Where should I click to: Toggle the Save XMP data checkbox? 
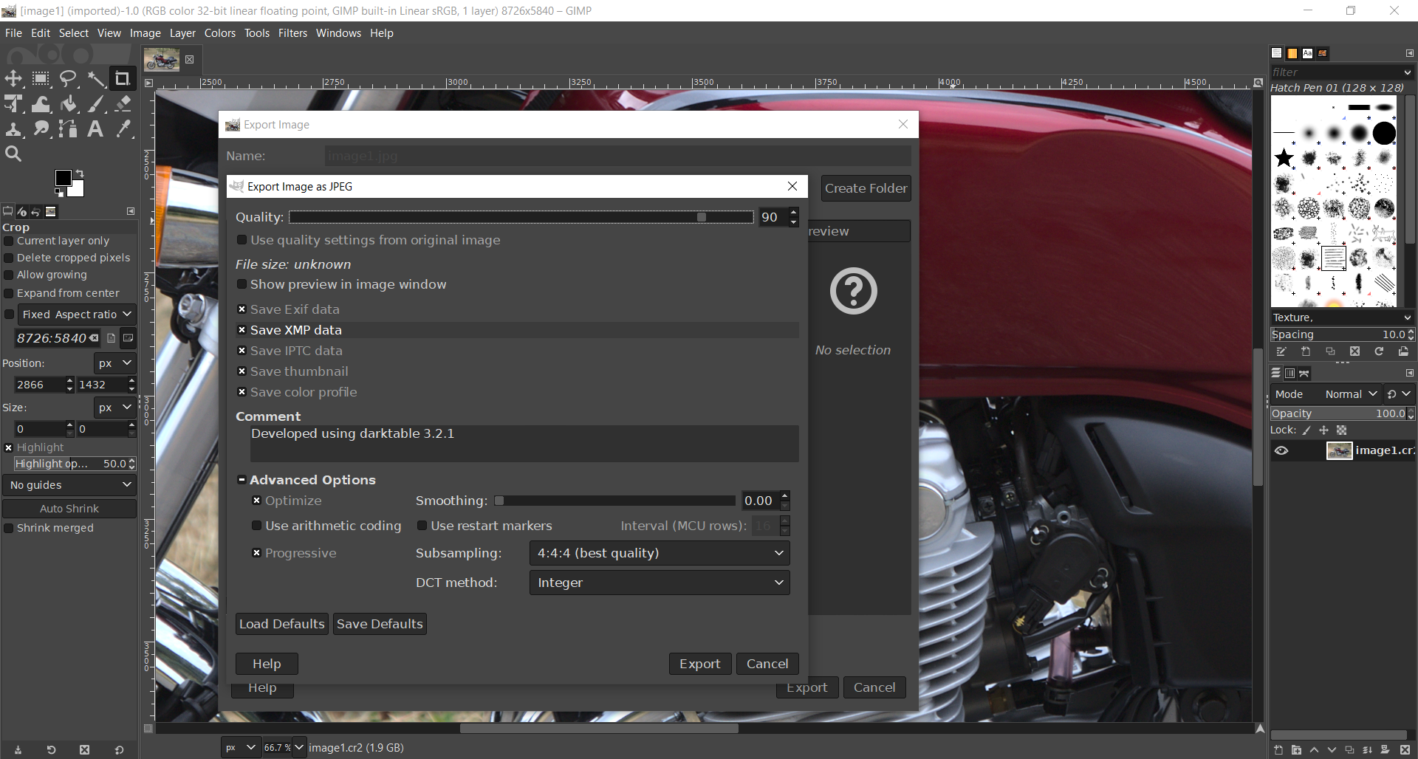242,330
